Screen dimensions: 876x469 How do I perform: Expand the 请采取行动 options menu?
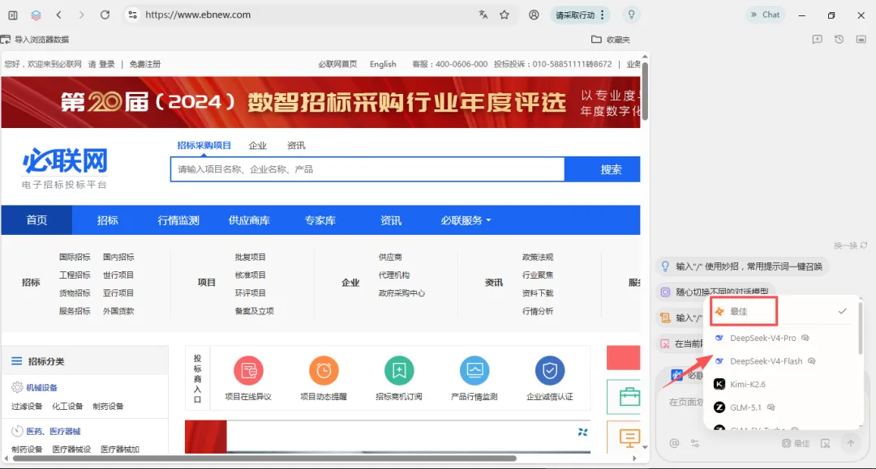point(602,15)
